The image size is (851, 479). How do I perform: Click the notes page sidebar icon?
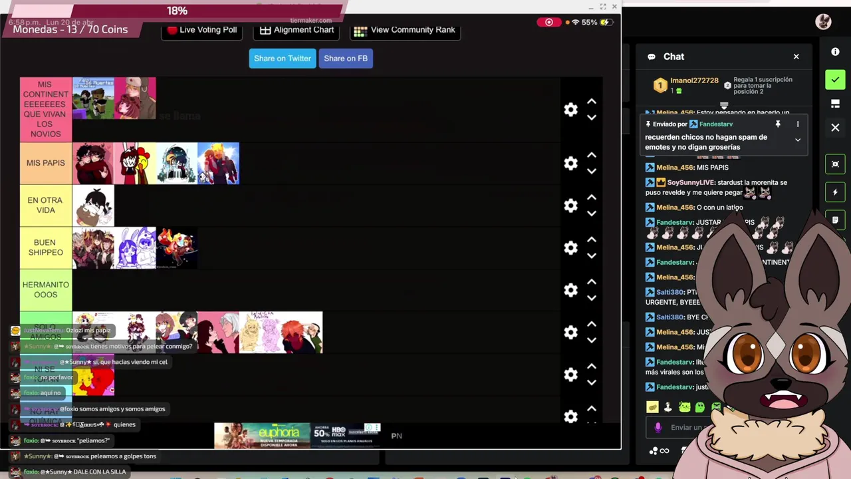click(836, 220)
